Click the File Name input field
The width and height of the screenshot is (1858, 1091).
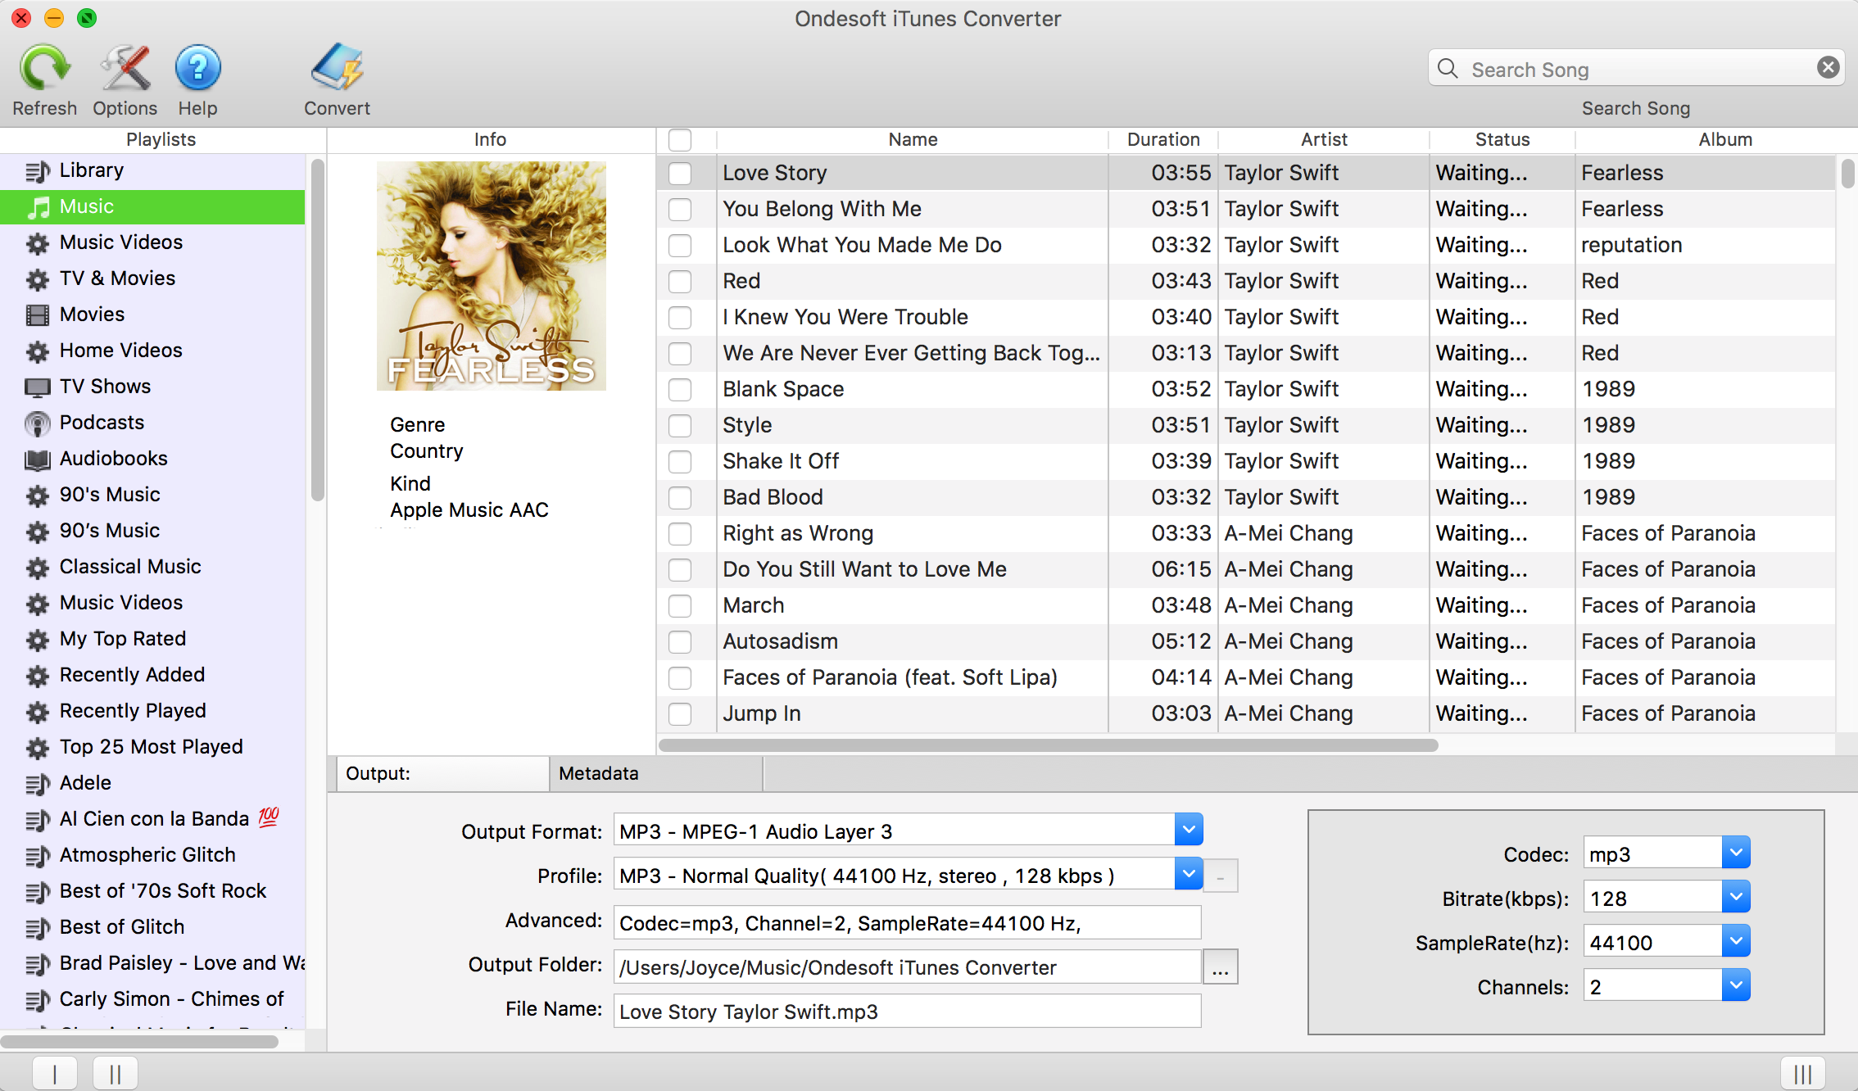(904, 1011)
